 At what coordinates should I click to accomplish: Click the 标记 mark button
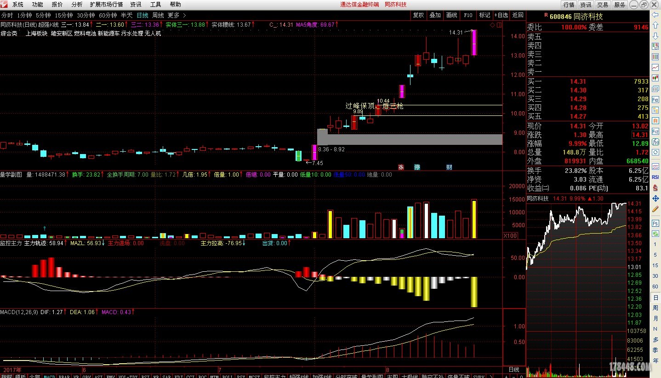(x=484, y=15)
